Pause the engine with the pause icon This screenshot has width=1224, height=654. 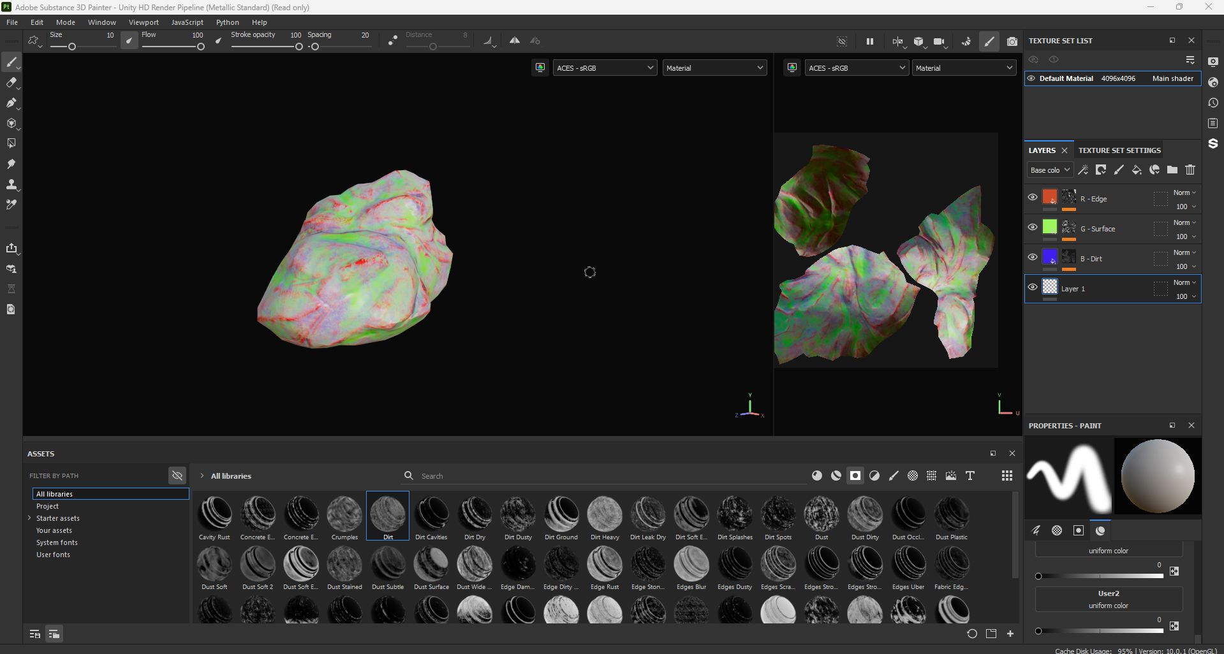pyautogui.click(x=869, y=41)
